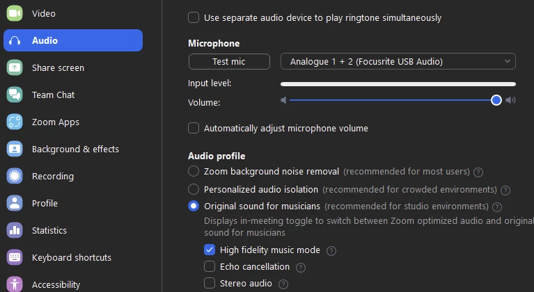Click the Share screen arrow icon
The width and height of the screenshot is (534, 292).
pos(15,67)
